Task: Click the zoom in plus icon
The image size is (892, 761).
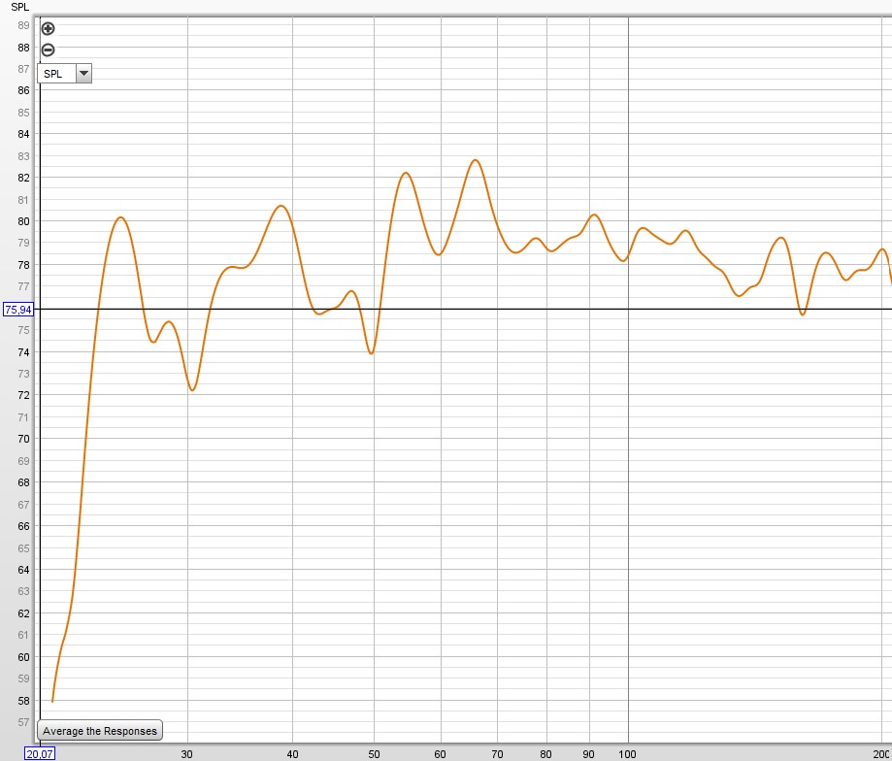Action: pos(48,29)
